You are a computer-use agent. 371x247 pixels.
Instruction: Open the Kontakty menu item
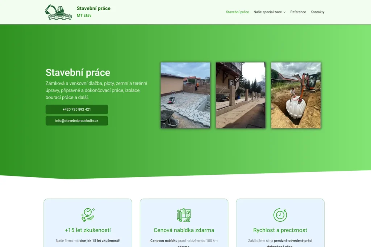click(317, 12)
